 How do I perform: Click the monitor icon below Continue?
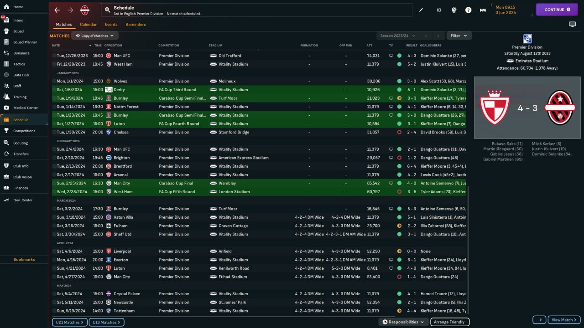coord(572,24)
